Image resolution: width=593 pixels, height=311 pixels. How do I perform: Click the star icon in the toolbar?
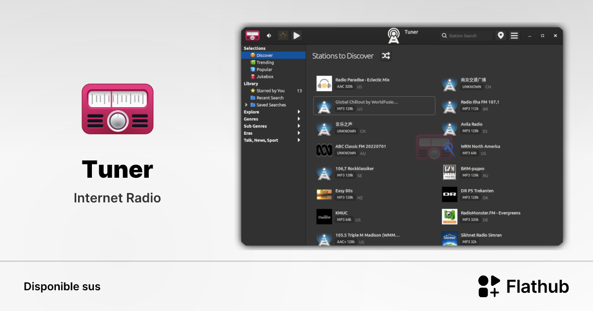tap(283, 35)
